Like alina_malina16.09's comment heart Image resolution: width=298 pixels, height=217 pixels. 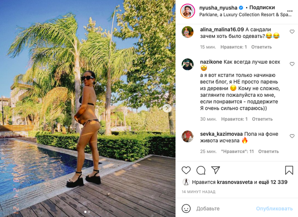pyautogui.click(x=292, y=32)
